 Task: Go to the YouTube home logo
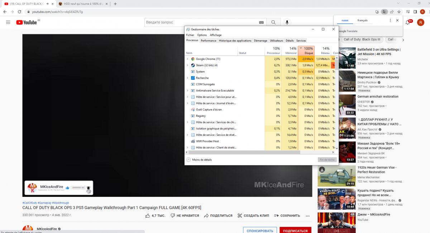pyautogui.click(x=27, y=23)
